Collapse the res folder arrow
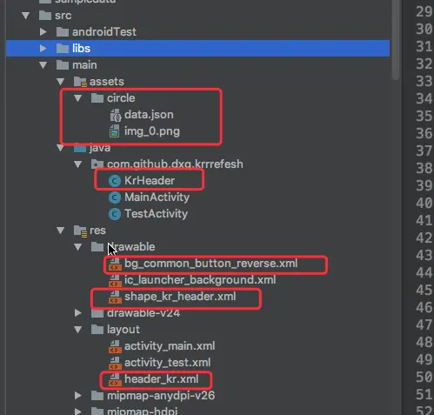This screenshot has height=415, width=434. [x=61, y=231]
